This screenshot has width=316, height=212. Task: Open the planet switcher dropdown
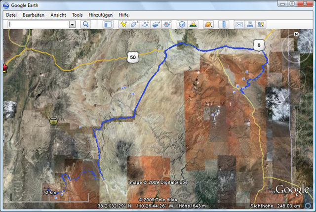click(x=208, y=24)
